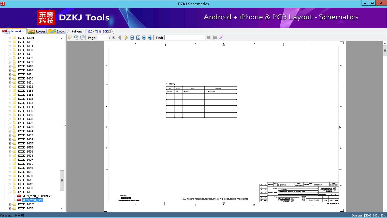Select the NL03_T631_SCH document tab
The image size is (387, 218).
97,31
